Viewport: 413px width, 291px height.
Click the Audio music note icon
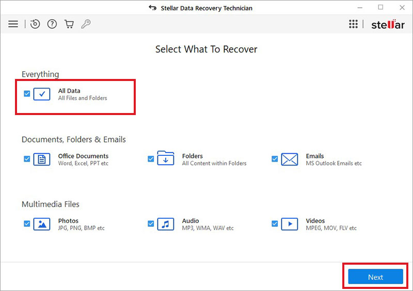tap(165, 224)
